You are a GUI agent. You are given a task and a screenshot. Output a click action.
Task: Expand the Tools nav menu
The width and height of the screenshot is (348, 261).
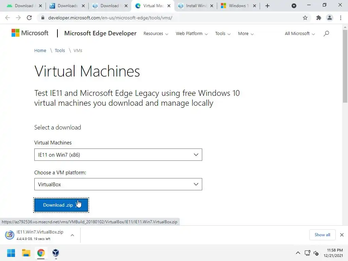(x=223, y=34)
